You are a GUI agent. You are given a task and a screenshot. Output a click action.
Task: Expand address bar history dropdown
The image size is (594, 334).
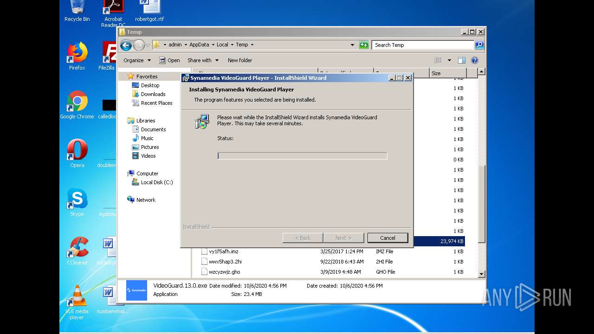[x=352, y=45]
